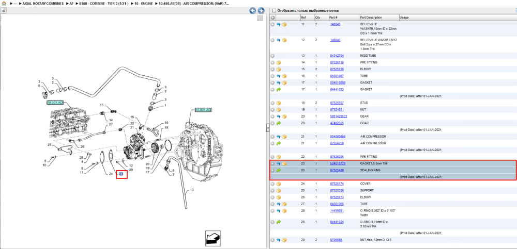The height and width of the screenshot is (249, 517).
Task: Open part number 87526110 PIPE FITTING link
Action: 337,62
